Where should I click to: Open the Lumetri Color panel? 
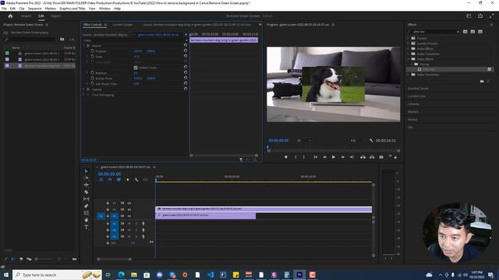(x=416, y=96)
